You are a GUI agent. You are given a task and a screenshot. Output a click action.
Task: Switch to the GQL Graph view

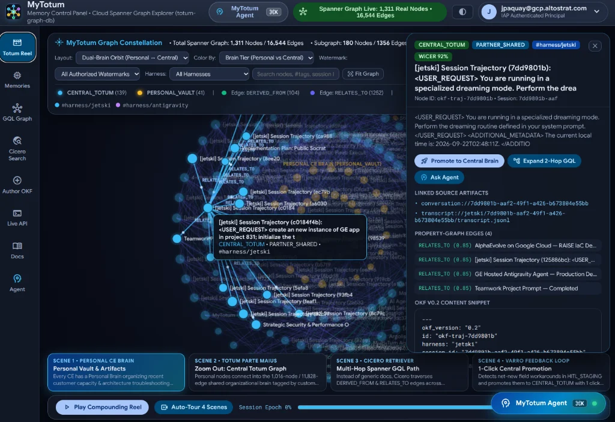[x=17, y=113]
